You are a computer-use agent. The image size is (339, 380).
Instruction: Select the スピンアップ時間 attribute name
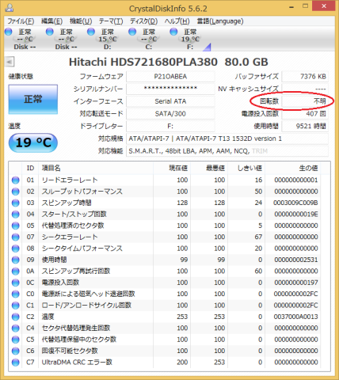pyautogui.click(x=67, y=203)
